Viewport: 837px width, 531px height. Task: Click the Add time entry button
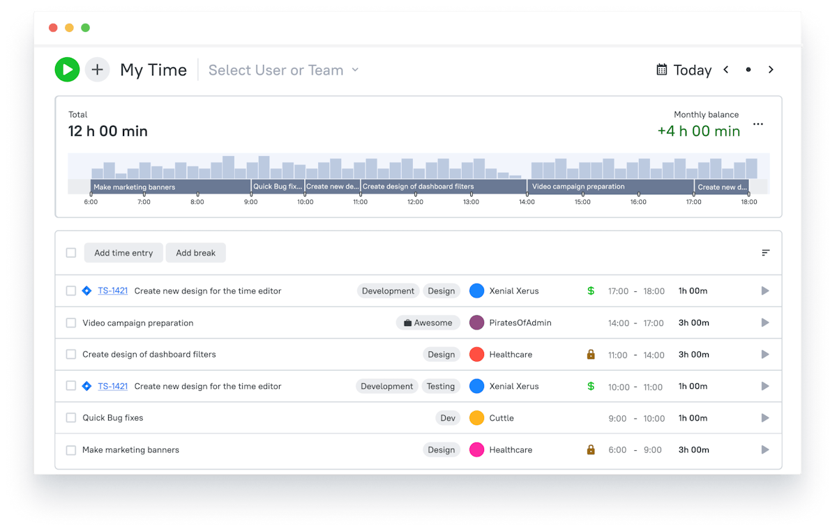(x=123, y=253)
